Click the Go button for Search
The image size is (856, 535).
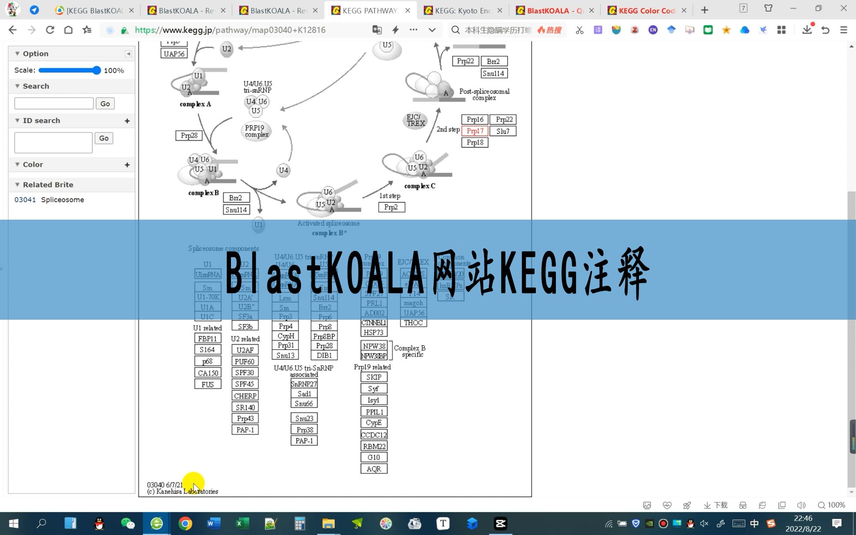coord(105,103)
